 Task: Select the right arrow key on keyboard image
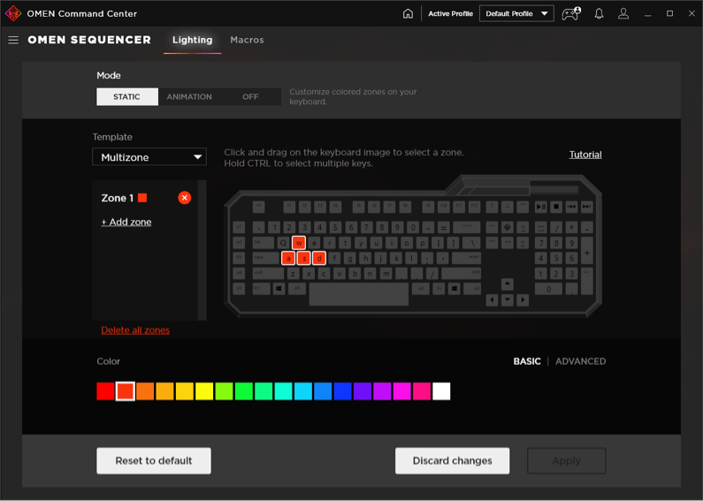click(x=523, y=300)
